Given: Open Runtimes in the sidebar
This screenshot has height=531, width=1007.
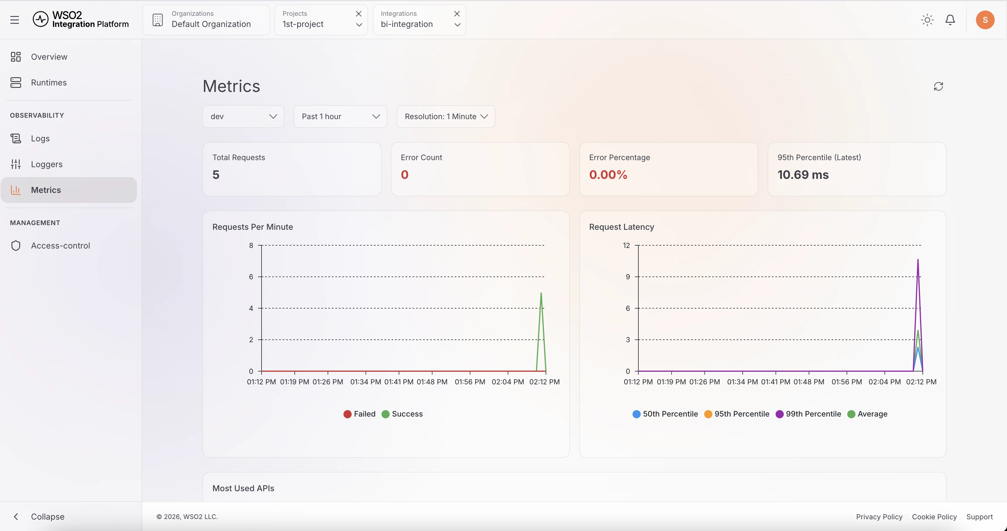Looking at the screenshot, I should [49, 83].
